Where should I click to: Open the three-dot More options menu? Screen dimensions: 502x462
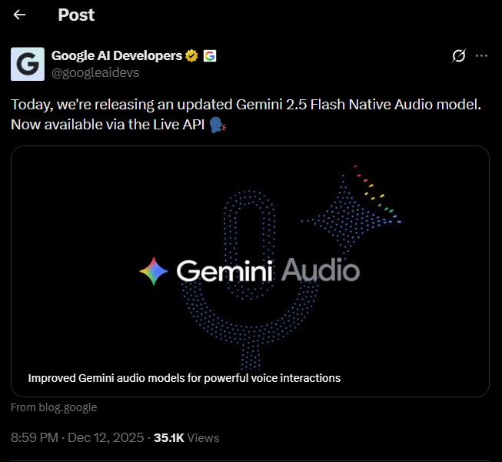481,55
